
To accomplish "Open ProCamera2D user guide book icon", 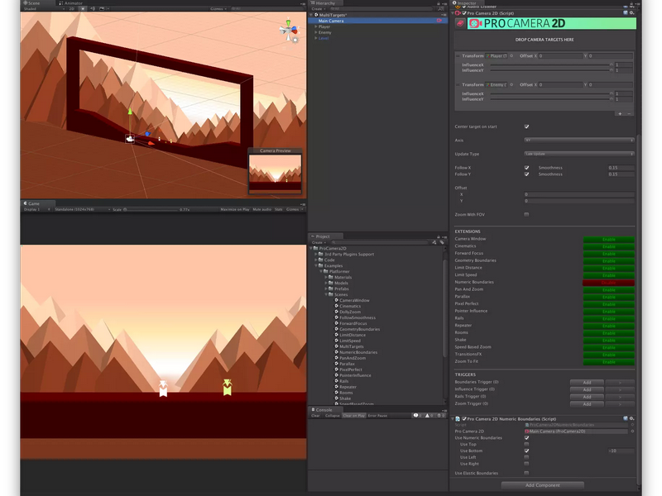I will tap(460, 24).
